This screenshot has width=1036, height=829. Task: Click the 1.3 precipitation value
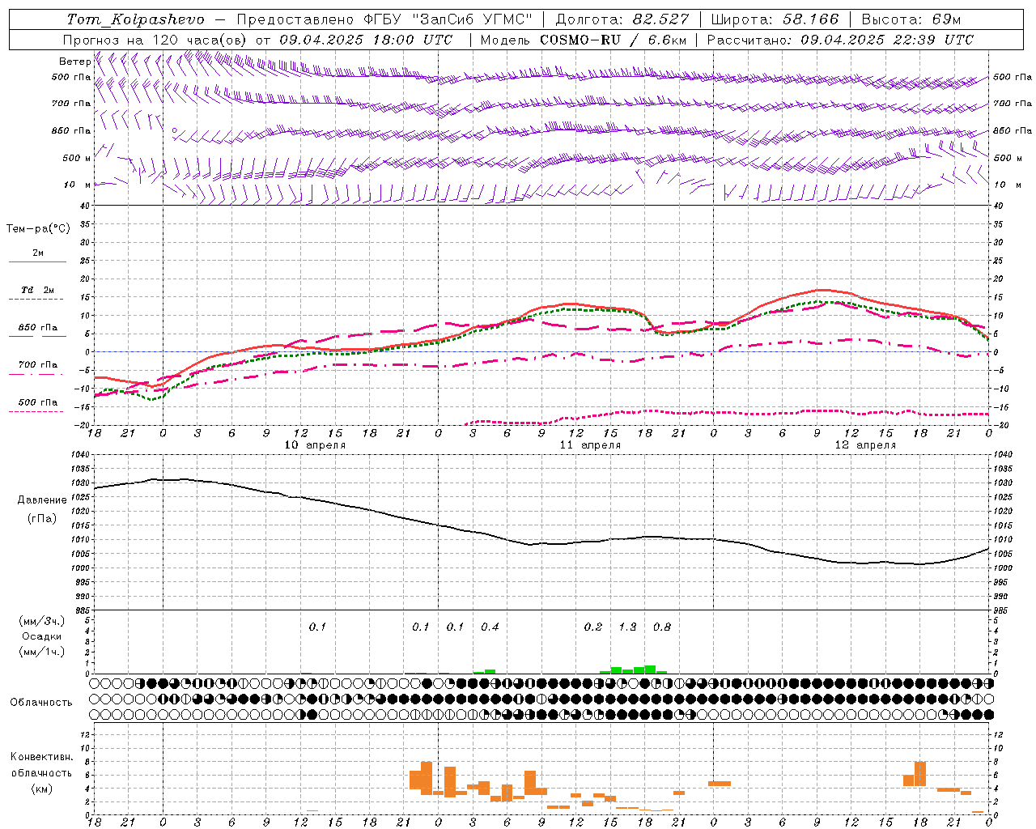click(627, 627)
